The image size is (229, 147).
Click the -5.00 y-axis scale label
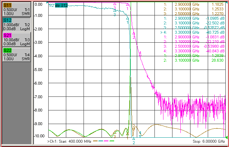coord(38,70)
